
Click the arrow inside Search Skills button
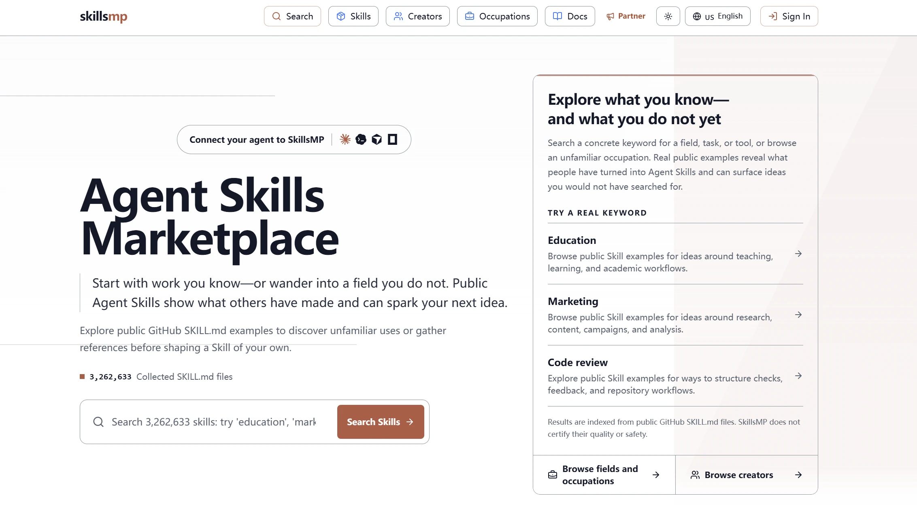click(410, 422)
